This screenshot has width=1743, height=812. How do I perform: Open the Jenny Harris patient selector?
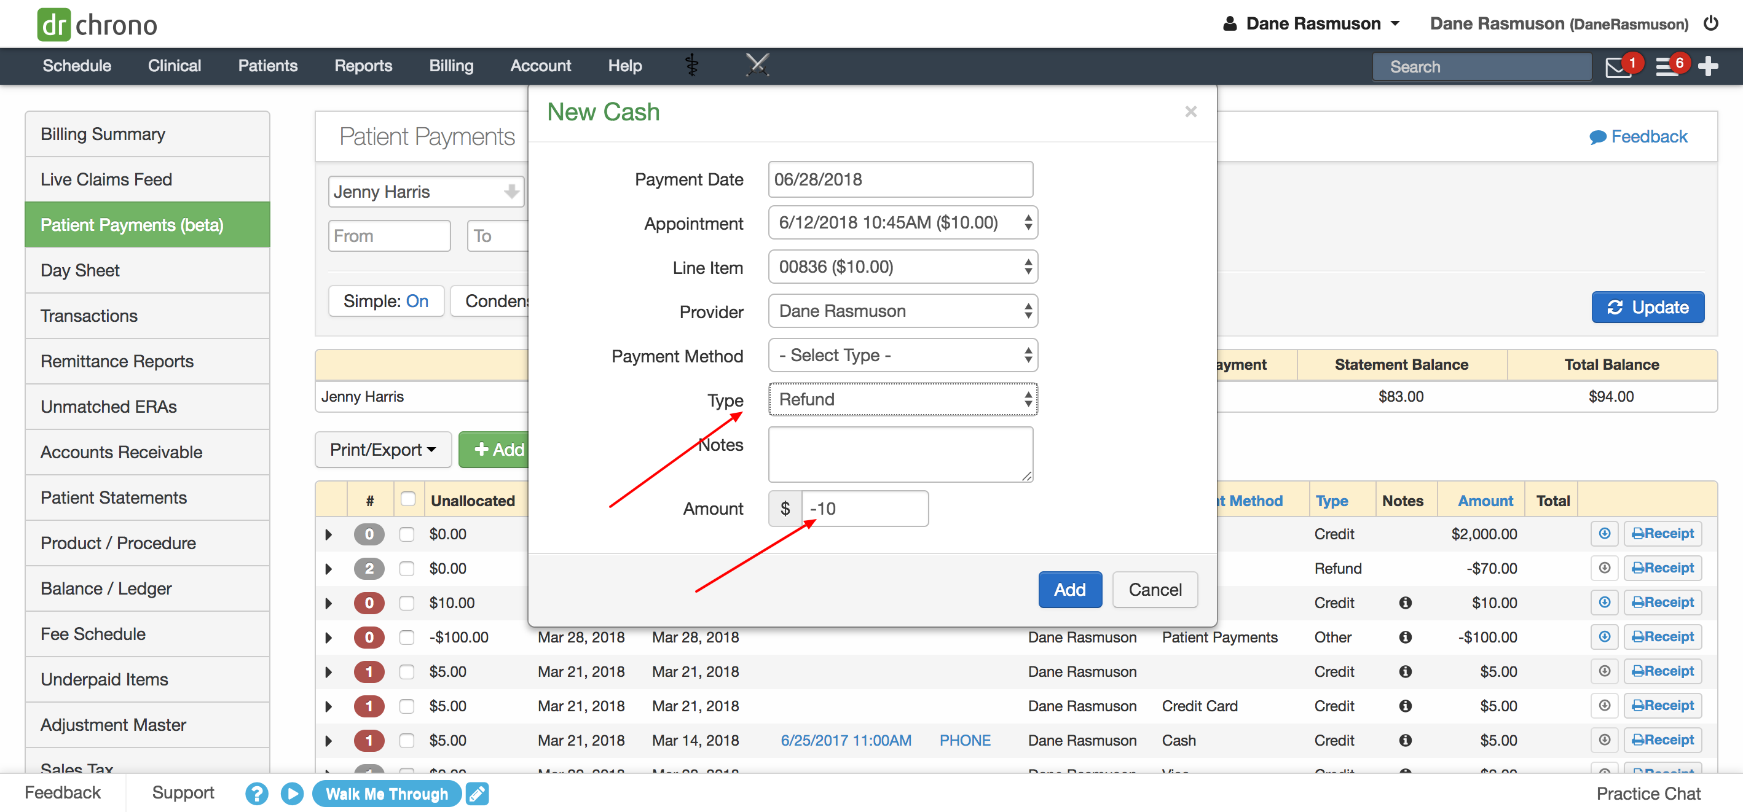pos(427,192)
